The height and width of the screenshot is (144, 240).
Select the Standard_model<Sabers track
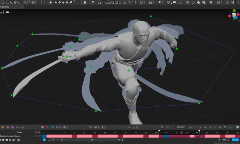click(x=10, y=136)
